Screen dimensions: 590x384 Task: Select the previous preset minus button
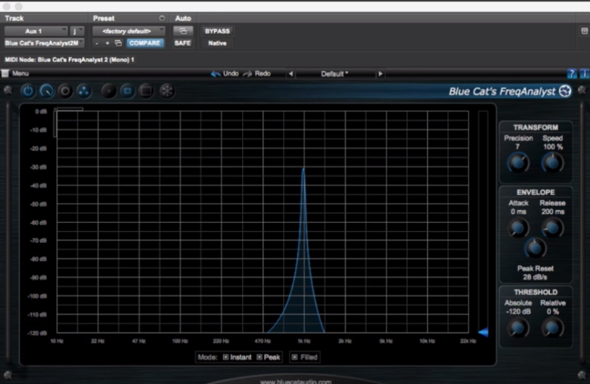[97, 43]
